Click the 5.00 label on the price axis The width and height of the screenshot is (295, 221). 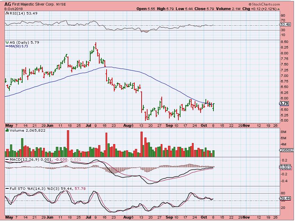pyautogui.click(x=284, y=121)
